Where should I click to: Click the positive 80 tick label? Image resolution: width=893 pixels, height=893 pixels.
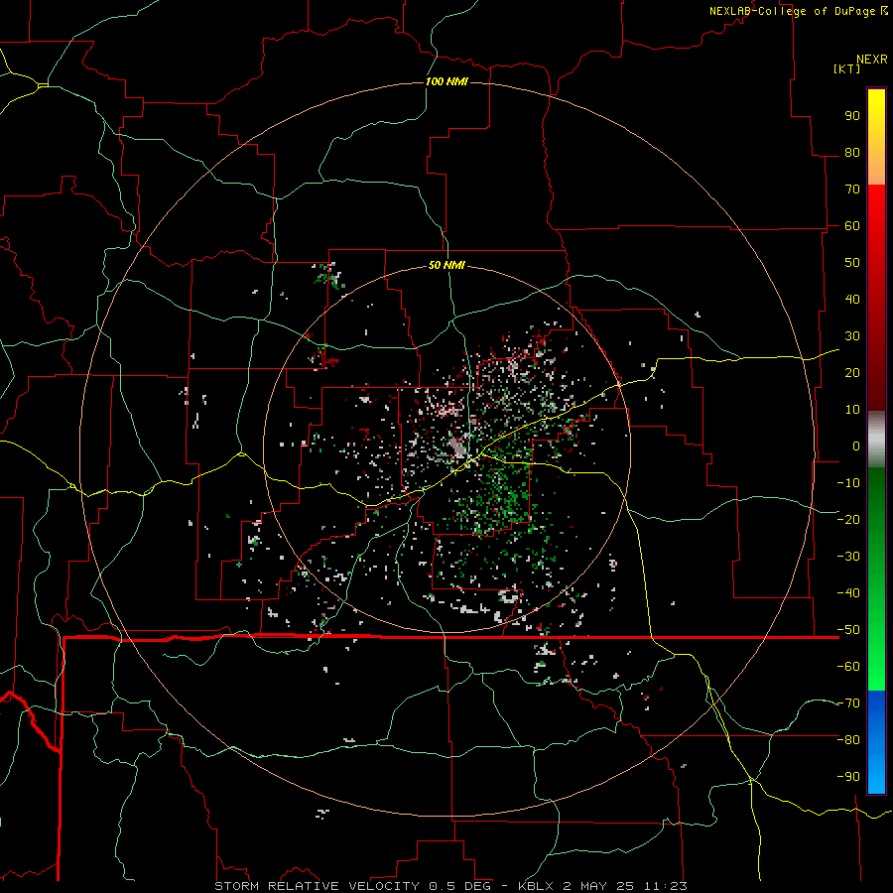click(852, 153)
